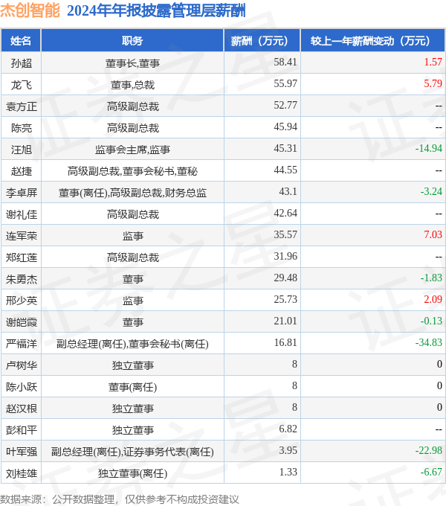Click the red change value 1.57
The image size is (446, 506).
[x=433, y=62]
